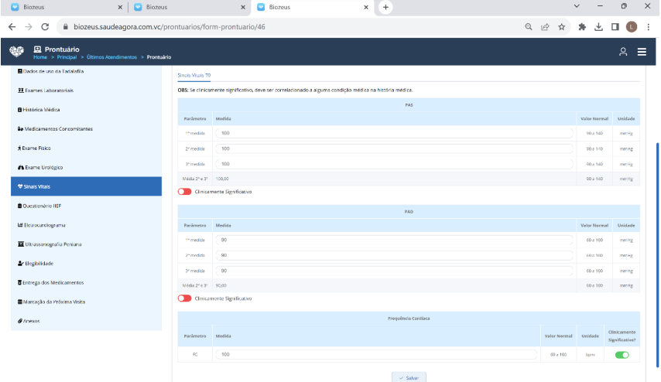The width and height of the screenshot is (661, 382).
Task: Click the Salvar button
Action: click(x=409, y=377)
